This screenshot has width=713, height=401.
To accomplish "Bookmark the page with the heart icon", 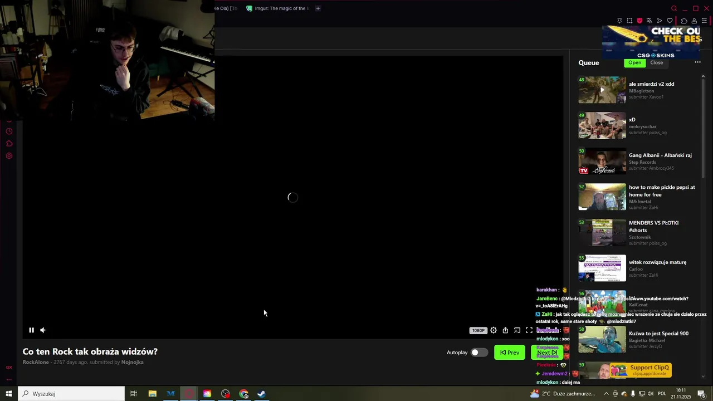I will pos(670,21).
